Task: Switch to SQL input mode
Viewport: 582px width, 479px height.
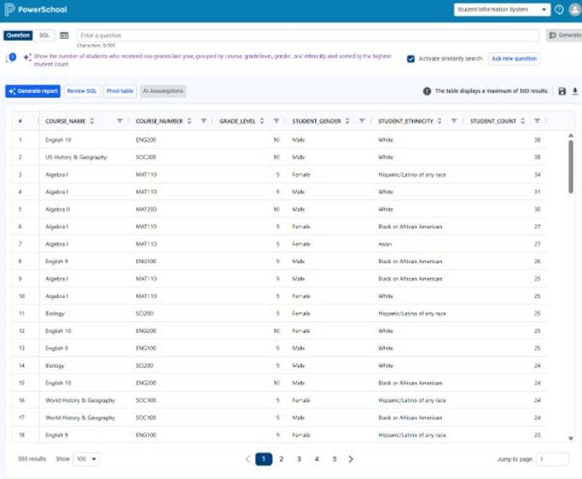Action: coord(44,35)
